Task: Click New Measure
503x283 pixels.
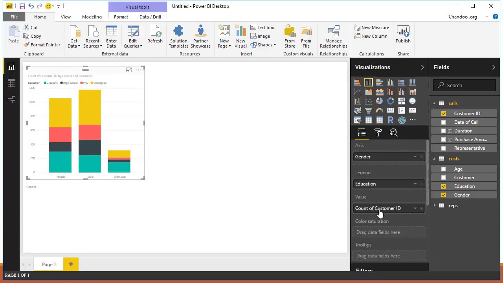Action: point(371,28)
